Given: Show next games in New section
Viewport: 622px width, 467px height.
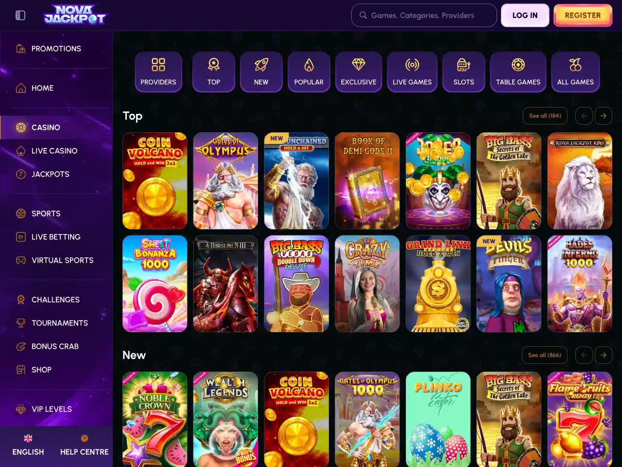Looking at the screenshot, I should 604,355.
